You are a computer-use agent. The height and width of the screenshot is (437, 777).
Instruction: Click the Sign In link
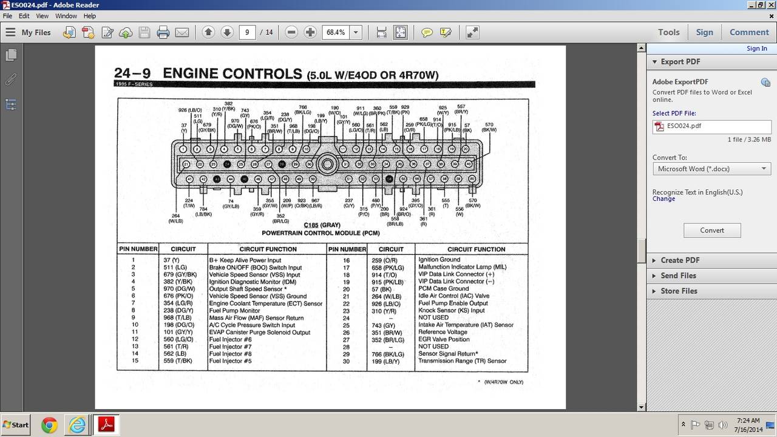pyautogui.click(x=756, y=49)
